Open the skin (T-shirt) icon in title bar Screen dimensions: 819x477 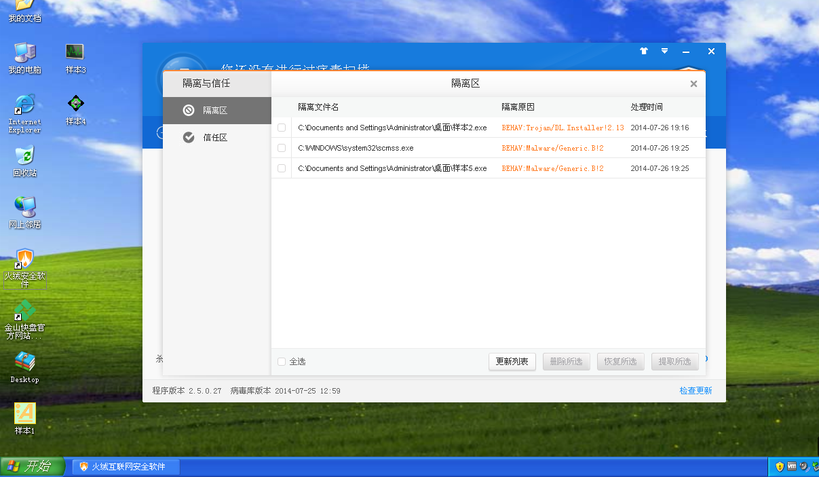point(644,52)
